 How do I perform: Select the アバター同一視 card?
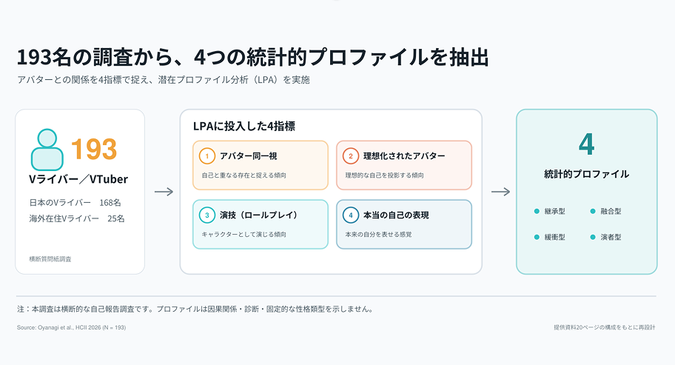tap(261, 165)
